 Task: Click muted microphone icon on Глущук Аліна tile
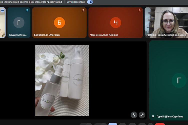(27, 10)
